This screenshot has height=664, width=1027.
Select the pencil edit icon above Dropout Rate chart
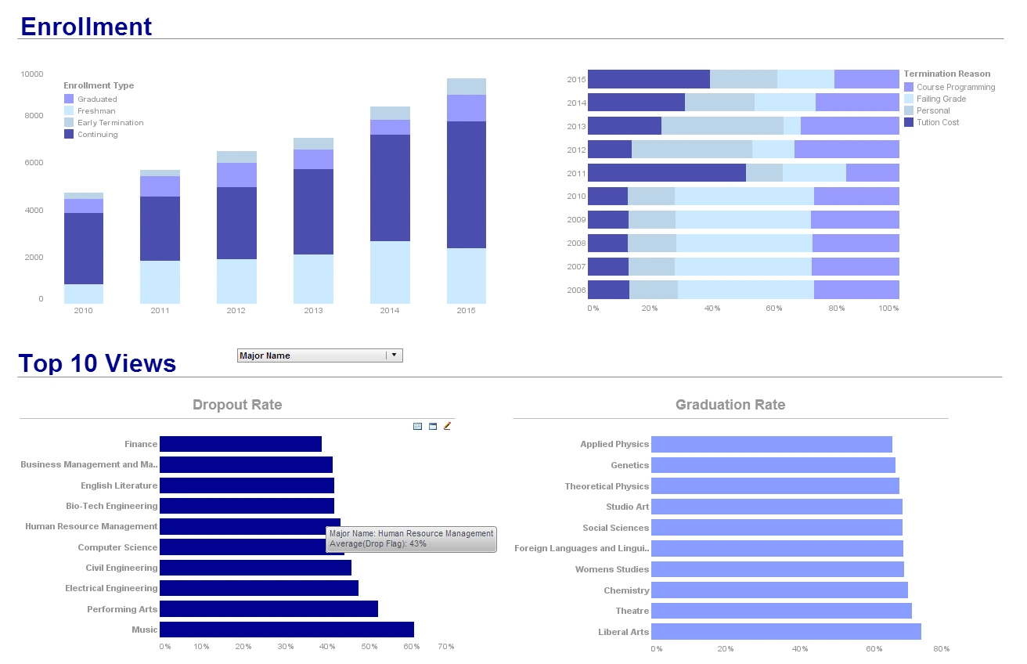tap(447, 426)
